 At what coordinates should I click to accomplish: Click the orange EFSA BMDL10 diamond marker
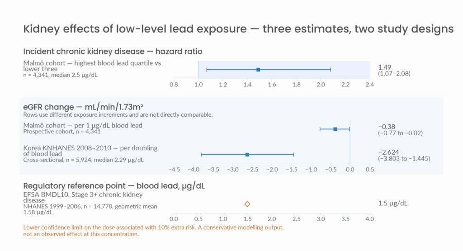click(247, 204)
